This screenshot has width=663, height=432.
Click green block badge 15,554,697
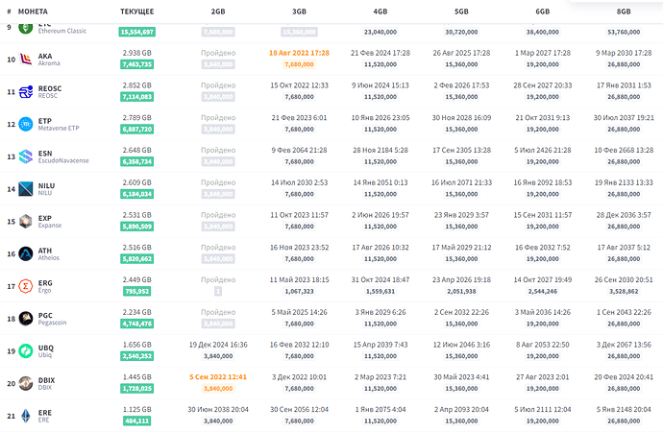pos(137,32)
